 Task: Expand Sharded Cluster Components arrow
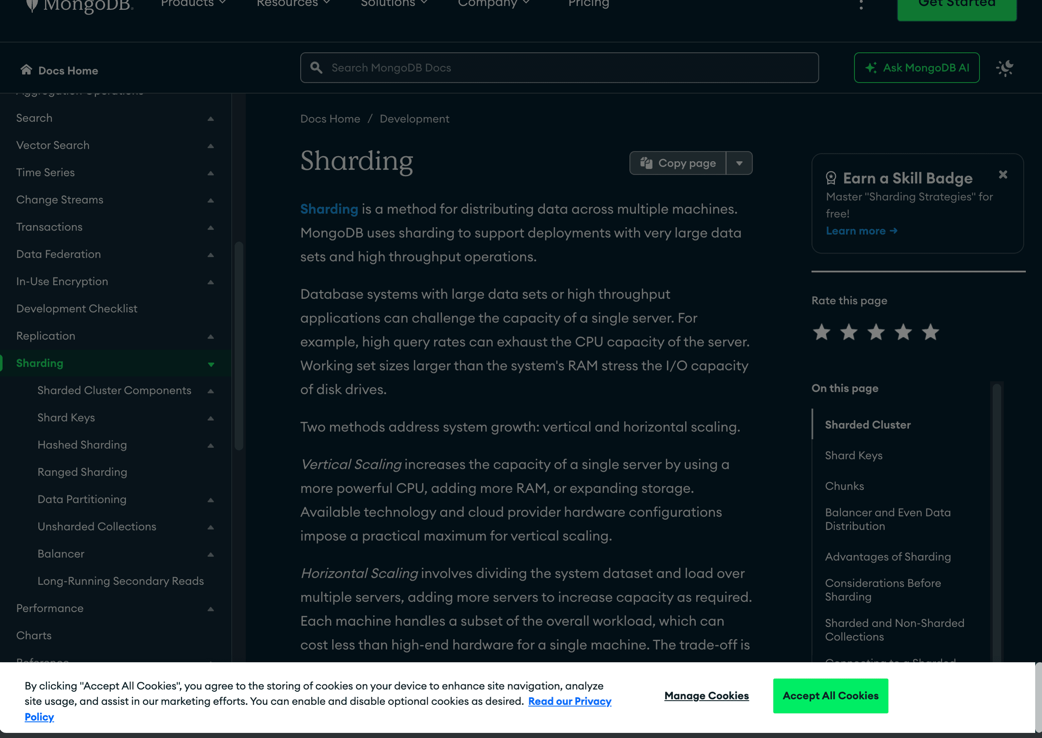point(211,391)
